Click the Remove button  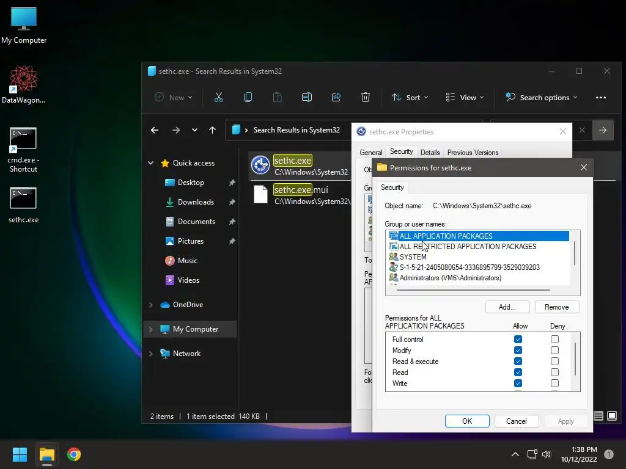557,307
